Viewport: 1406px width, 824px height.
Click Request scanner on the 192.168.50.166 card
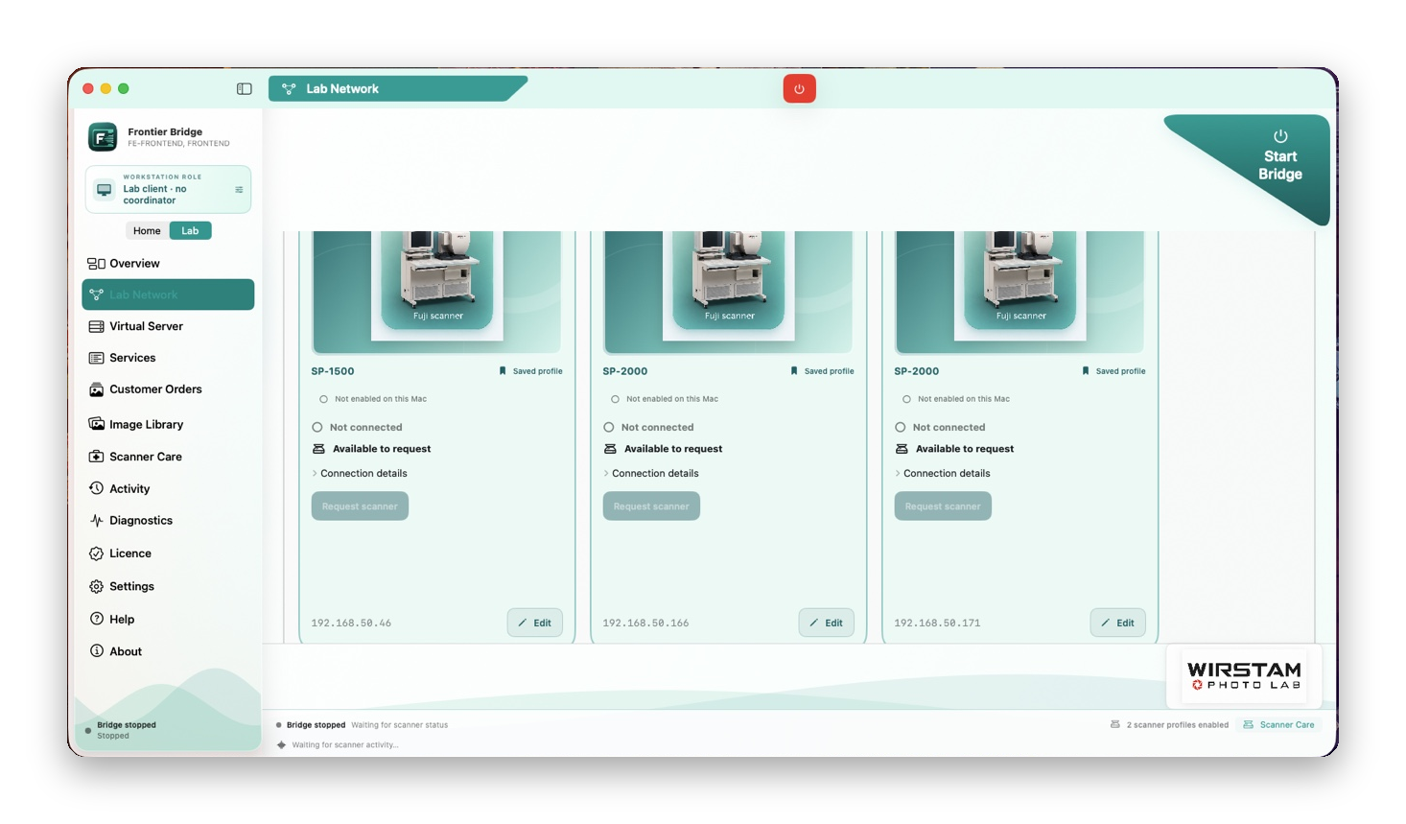pyautogui.click(x=651, y=506)
